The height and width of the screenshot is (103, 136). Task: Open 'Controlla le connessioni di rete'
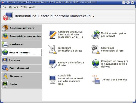pyautogui.click(x=112, y=49)
